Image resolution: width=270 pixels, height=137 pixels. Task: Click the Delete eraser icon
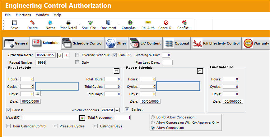point(32,23)
